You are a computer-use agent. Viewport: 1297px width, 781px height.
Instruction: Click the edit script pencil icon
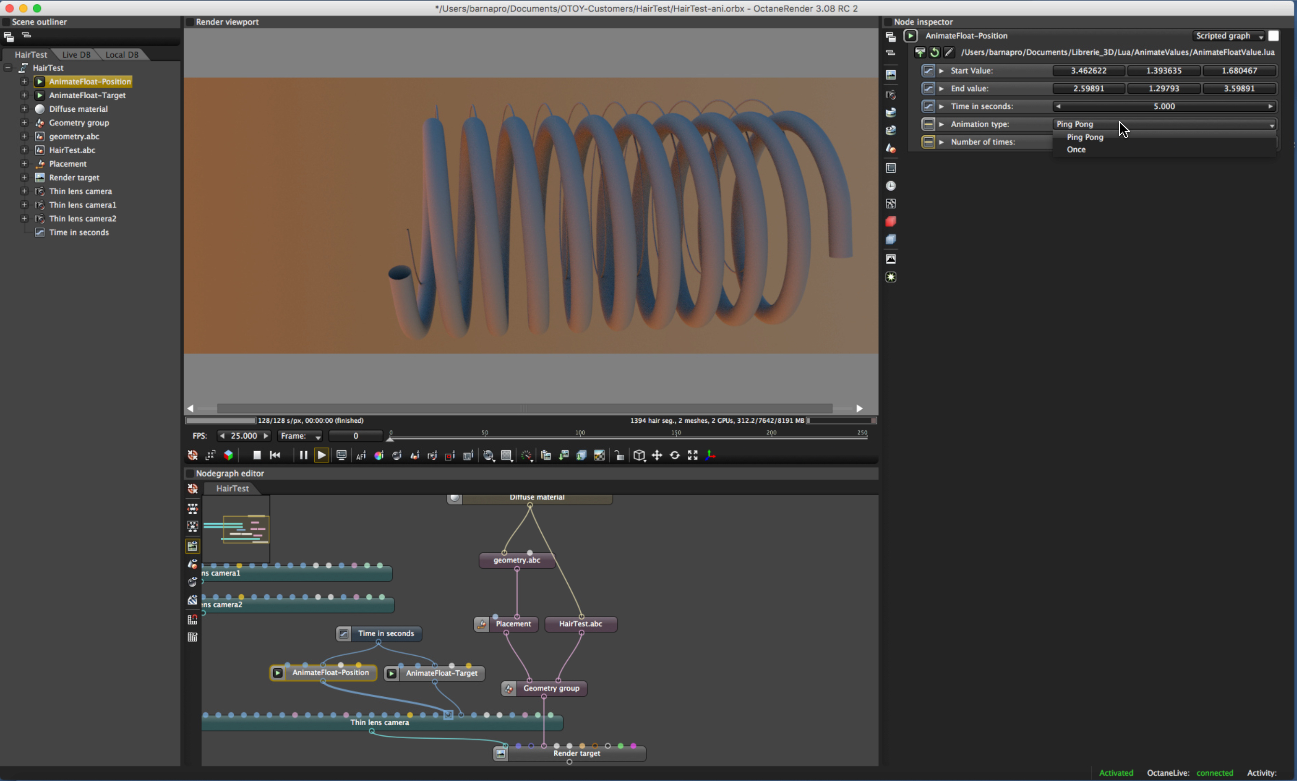949,52
